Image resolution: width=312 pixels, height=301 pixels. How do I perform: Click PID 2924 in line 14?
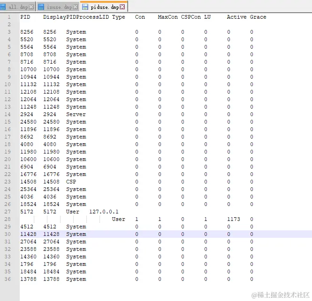[x=27, y=114]
